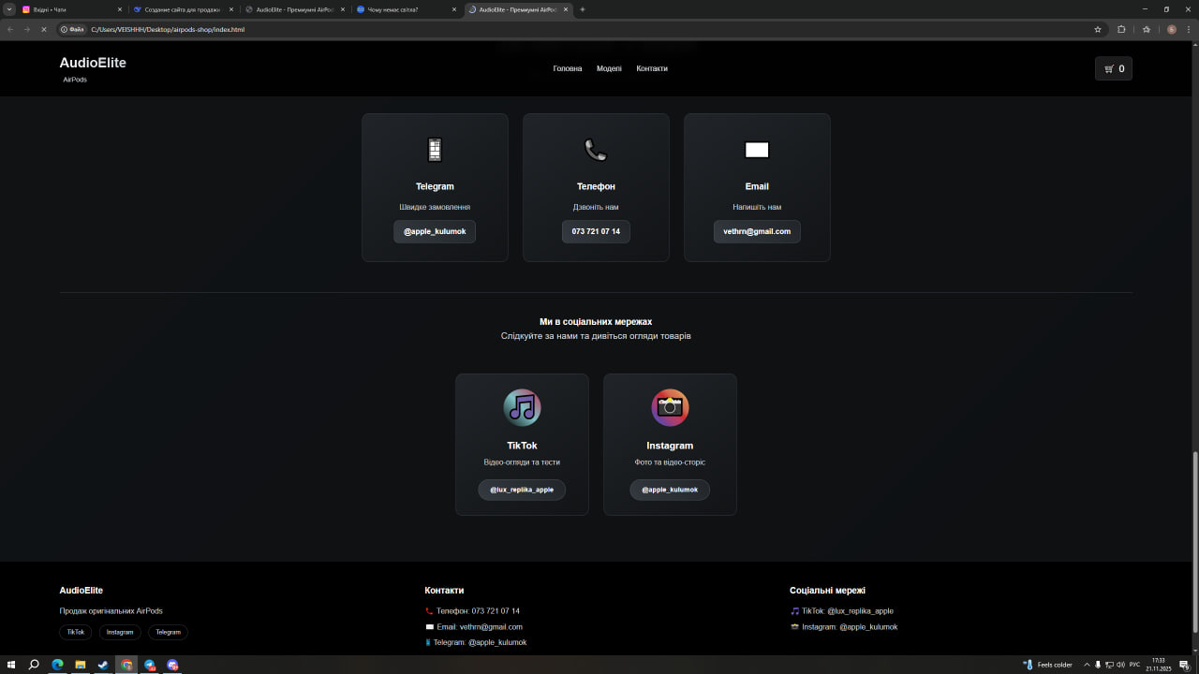Open the browser Extensions puzzle icon

coord(1121,29)
